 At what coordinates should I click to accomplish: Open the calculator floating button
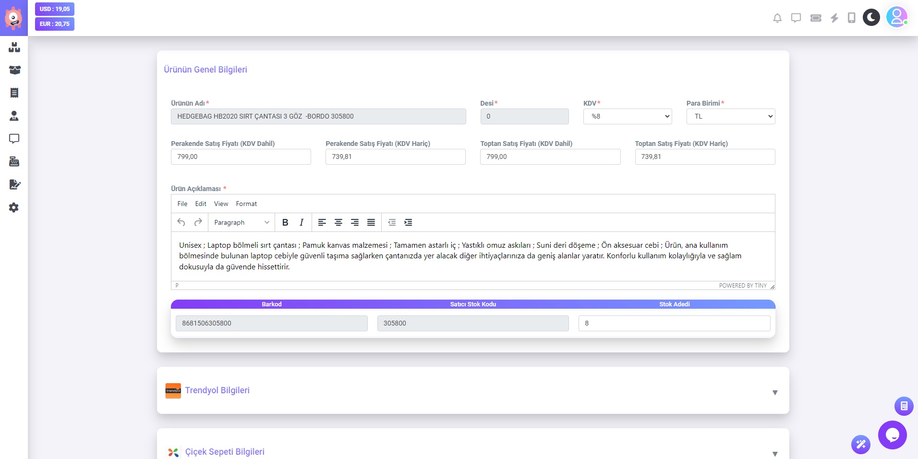(x=904, y=406)
